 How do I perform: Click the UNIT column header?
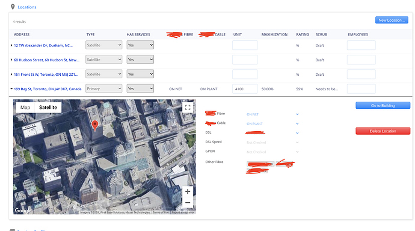click(x=238, y=35)
